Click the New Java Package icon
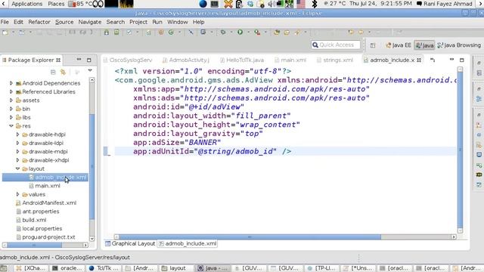The width and height of the screenshot is (484, 272). pyautogui.click(x=161, y=32)
